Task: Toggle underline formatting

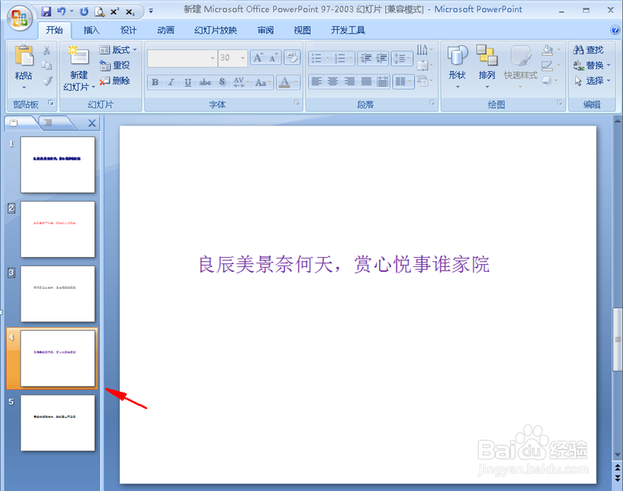Action: (188, 82)
